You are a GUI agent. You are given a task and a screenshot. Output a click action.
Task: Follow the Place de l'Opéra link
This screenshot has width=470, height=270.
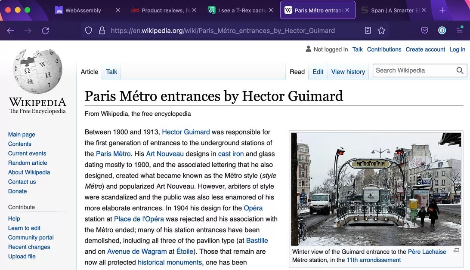[x=139, y=219]
